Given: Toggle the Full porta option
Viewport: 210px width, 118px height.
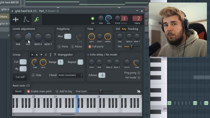Looking at the screenshot, I should [x=90, y=47].
